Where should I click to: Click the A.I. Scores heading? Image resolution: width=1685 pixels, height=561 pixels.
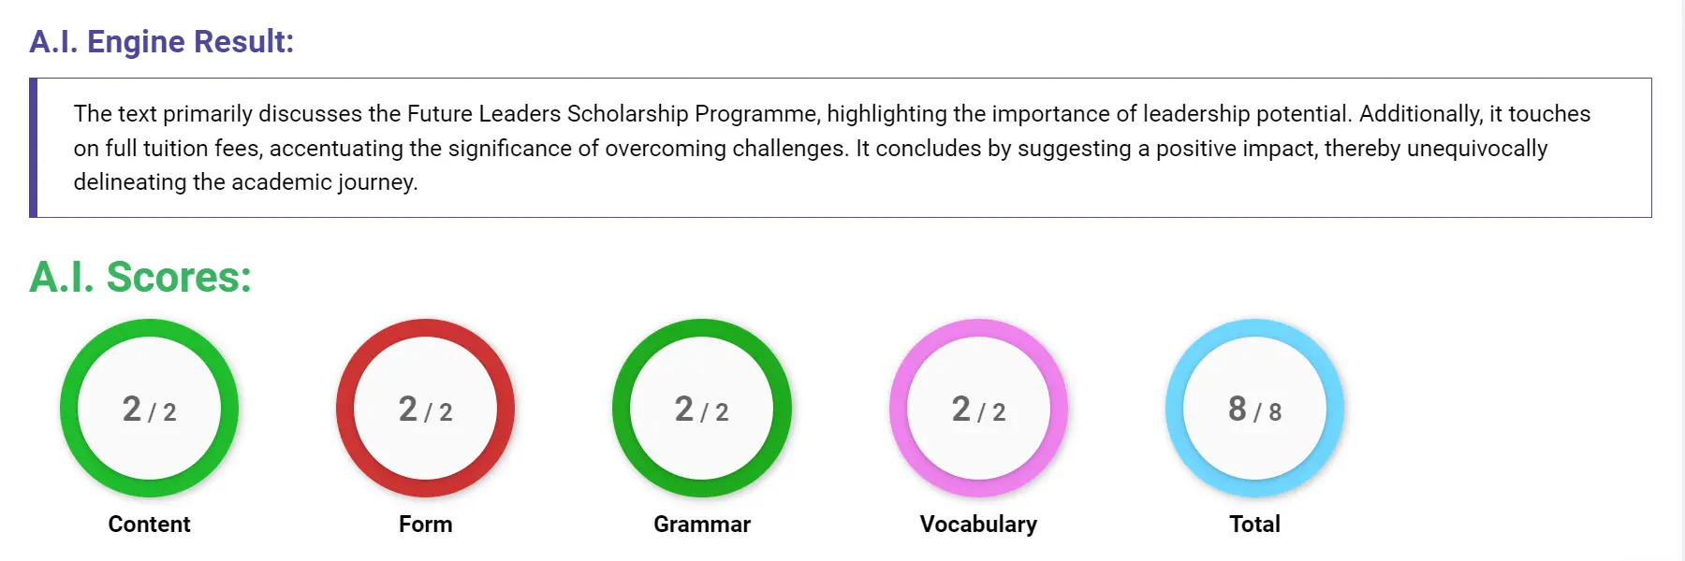(140, 278)
